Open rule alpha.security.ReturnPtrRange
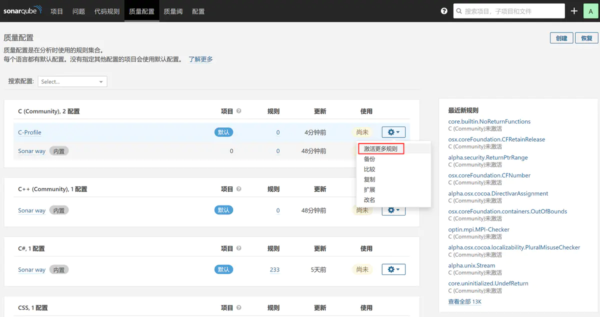600x317 pixels. (488, 157)
